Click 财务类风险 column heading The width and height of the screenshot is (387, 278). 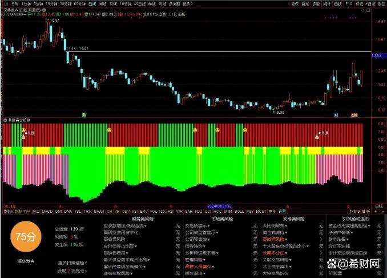pyautogui.click(x=143, y=219)
